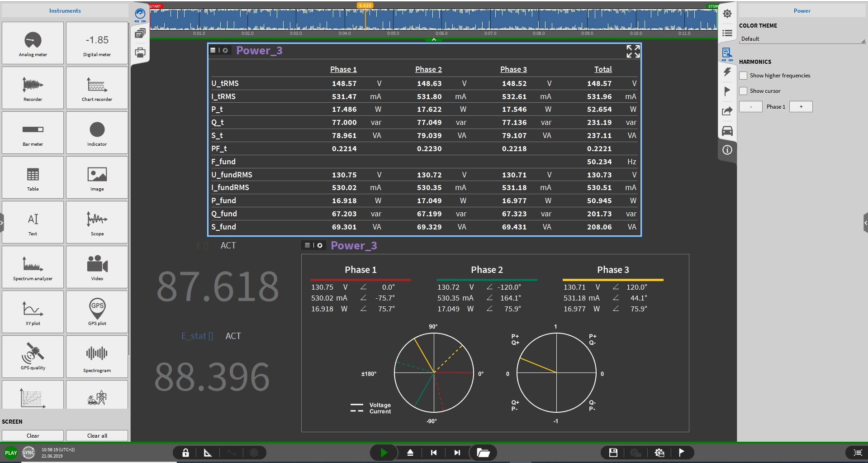
Task: Add a Table instrument
Action: click(x=33, y=177)
